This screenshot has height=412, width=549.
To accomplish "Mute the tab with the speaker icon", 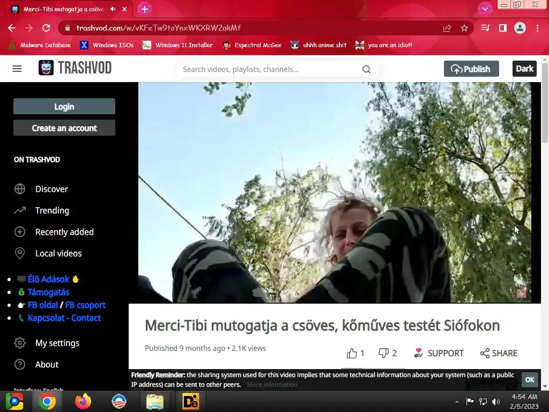I will 113,9.
